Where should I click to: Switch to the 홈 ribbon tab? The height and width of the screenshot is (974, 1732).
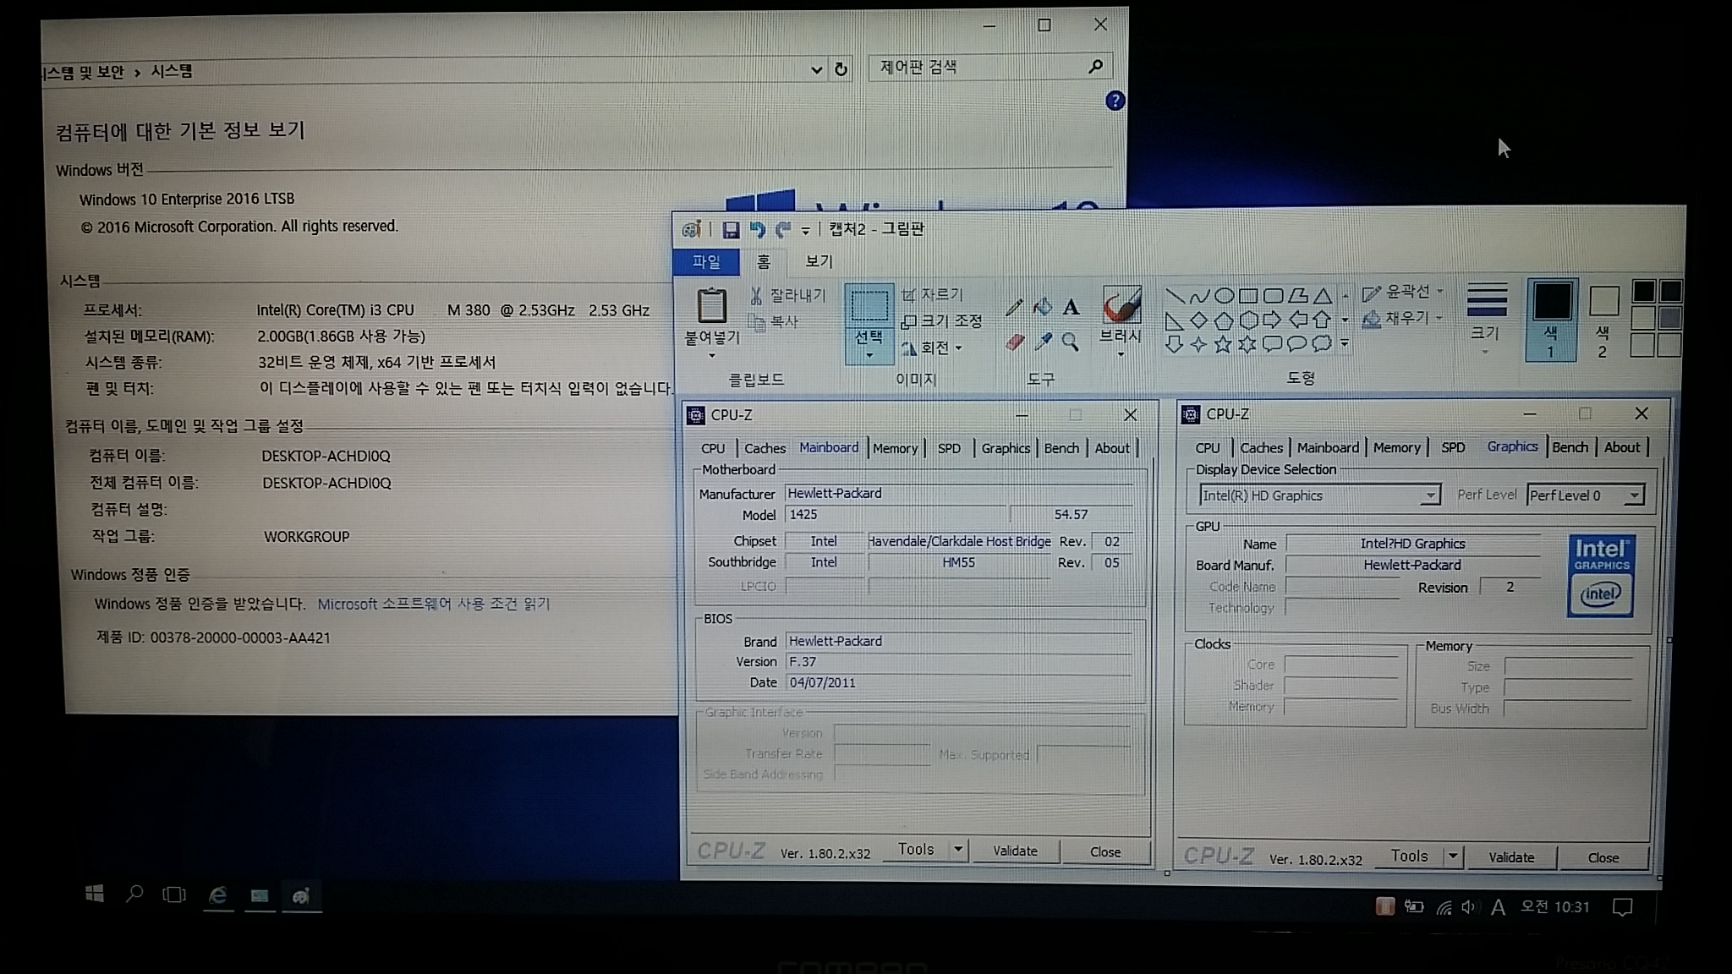click(x=763, y=262)
